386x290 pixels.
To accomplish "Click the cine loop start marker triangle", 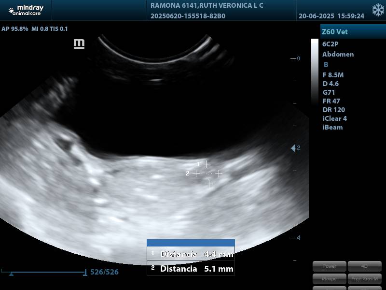I will pos(12,274).
